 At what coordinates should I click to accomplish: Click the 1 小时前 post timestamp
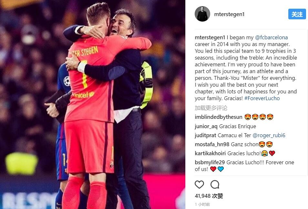tap(202, 204)
